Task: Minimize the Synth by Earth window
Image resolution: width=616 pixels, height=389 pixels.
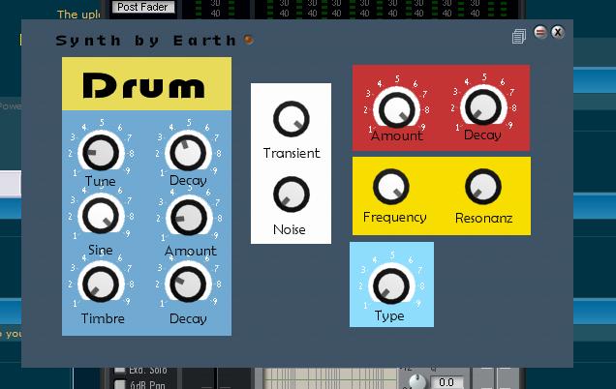Action: [x=540, y=33]
